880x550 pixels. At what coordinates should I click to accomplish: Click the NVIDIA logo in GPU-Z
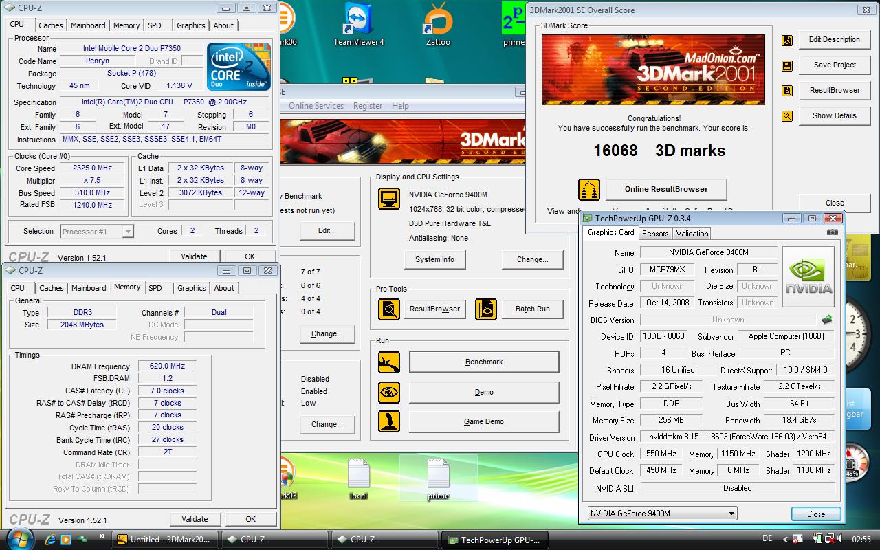click(x=808, y=276)
